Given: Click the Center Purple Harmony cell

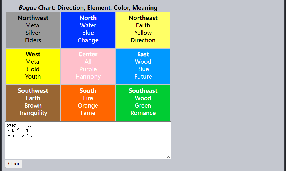Looking at the screenshot, I should pos(88,66).
